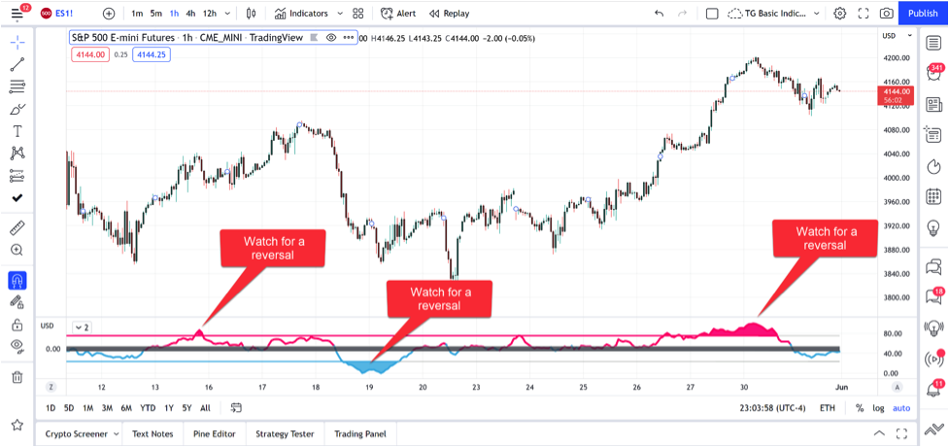This screenshot has height=447, width=949.
Task: Click the trash can to remove drawings
Action: tap(17, 377)
